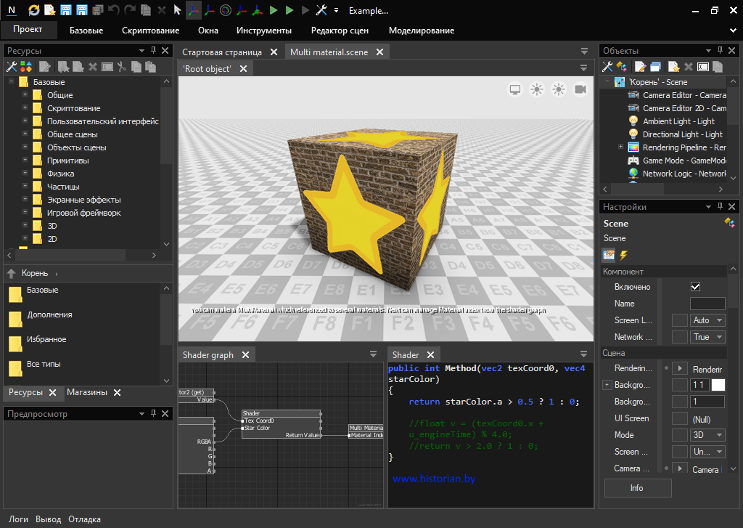The height and width of the screenshot is (528, 743).
Task: Click the rotate gizmo circle icon in top toolbar
Action: 225,10
